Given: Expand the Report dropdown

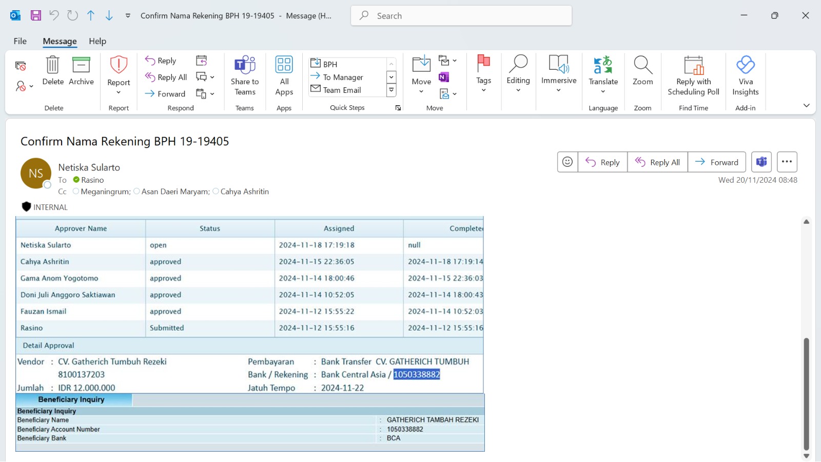Looking at the screenshot, I should [x=119, y=92].
